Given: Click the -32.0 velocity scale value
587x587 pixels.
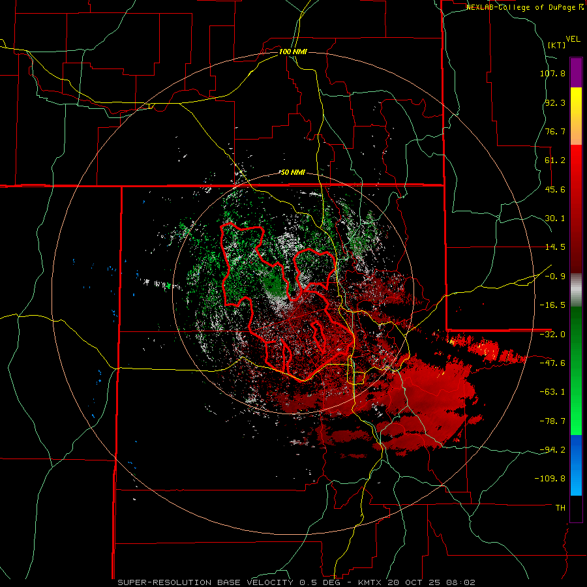Looking at the screenshot, I should [x=552, y=335].
